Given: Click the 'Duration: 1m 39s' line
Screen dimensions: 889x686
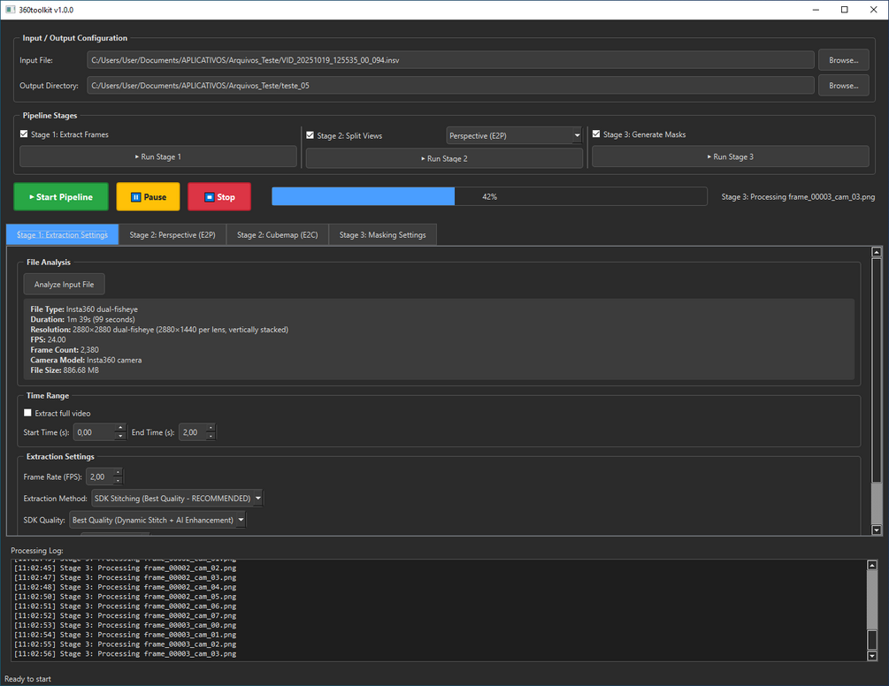Looking at the screenshot, I should pos(82,319).
